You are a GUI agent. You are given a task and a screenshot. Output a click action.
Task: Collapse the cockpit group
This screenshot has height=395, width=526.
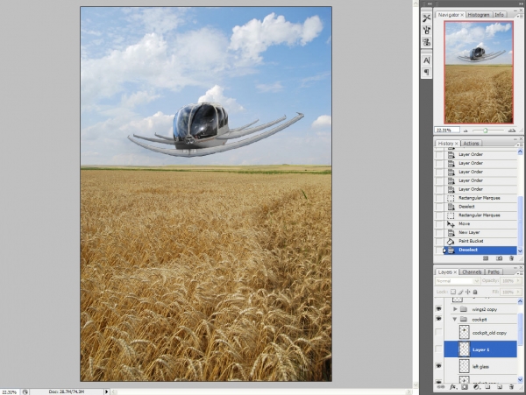click(455, 320)
